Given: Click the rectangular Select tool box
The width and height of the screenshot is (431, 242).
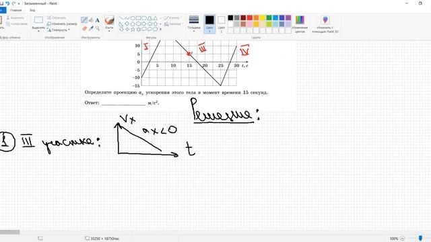Looking at the screenshot, I should tap(38, 20).
